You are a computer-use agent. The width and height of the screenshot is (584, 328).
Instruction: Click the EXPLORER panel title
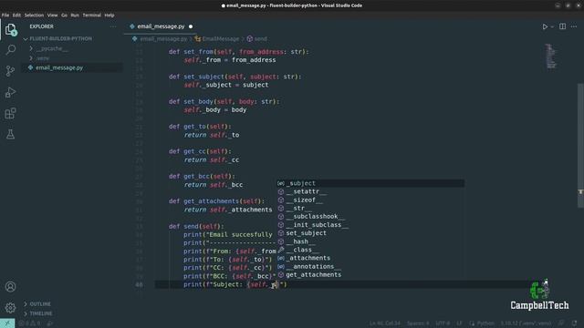click(x=42, y=26)
